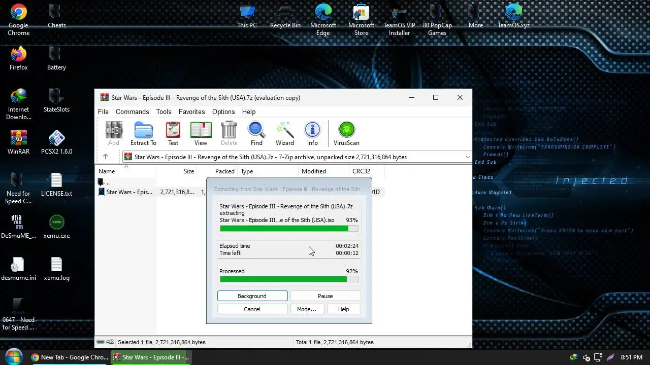Image resolution: width=650 pixels, height=365 pixels.
Task: Expand the archive path dropdown arrow
Action: pyautogui.click(x=467, y=157)
